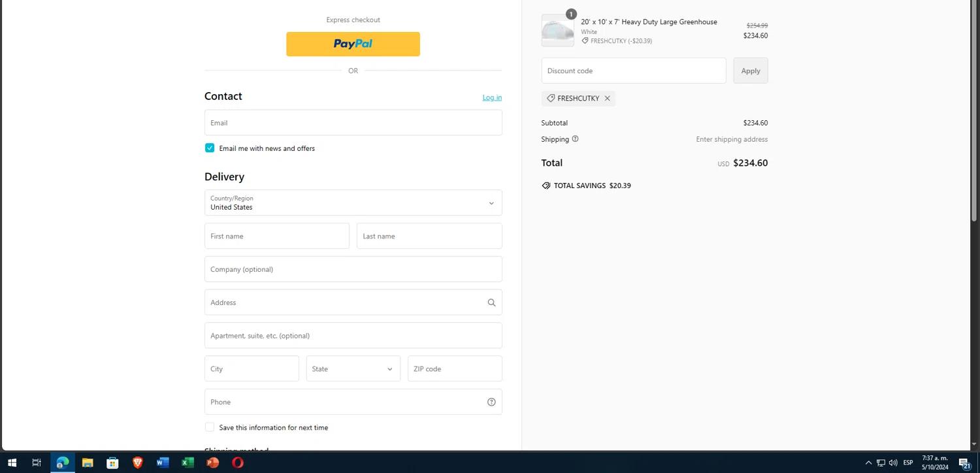This screenshot has width=980, height=473.
Task: Click the Discount code input field
Action: click(x=633, y=71)
